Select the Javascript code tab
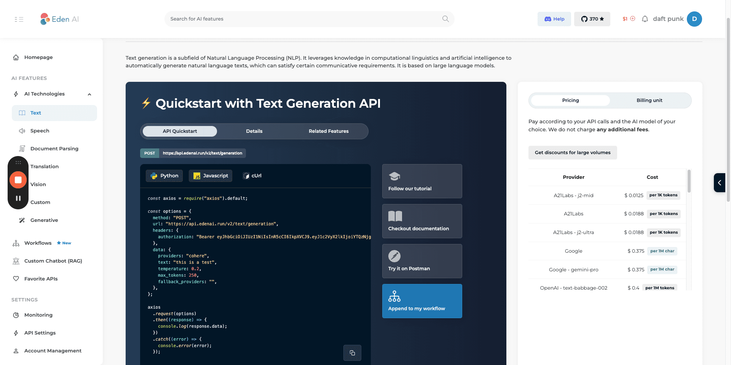 point(211,176)
